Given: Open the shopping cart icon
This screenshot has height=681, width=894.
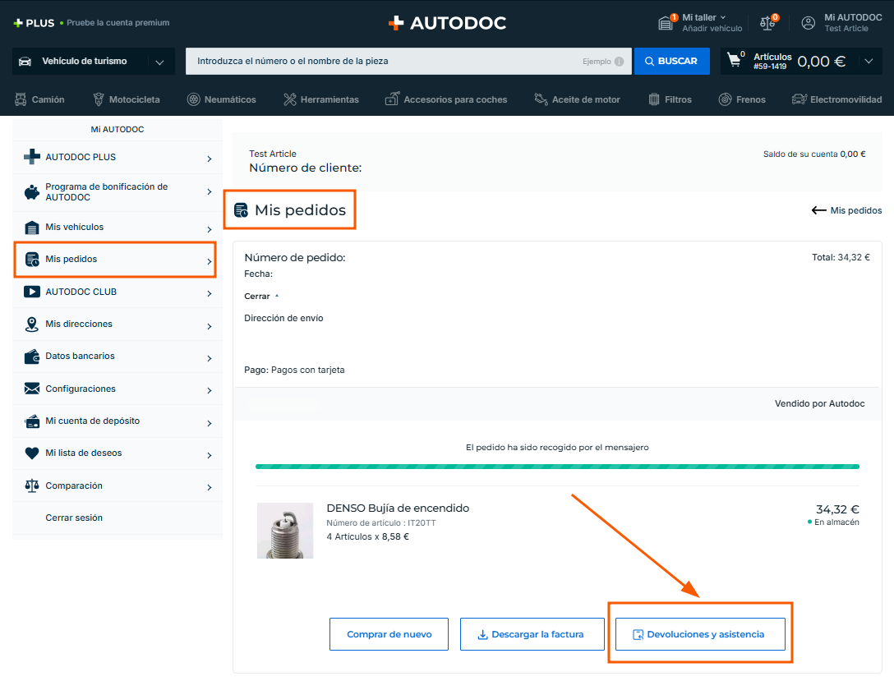Looking at the screenshot, I should pyautogui.click(x=735, y=61).
